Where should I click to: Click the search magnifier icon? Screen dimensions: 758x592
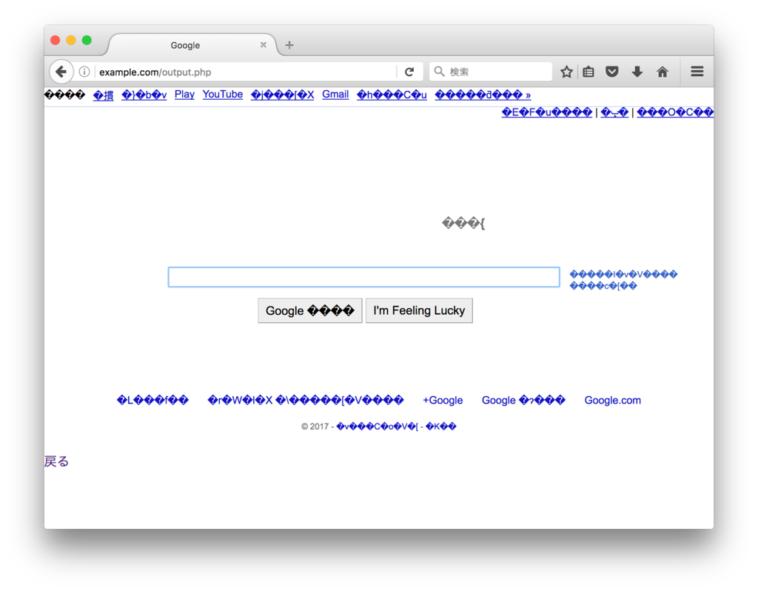tap(439, 72)
